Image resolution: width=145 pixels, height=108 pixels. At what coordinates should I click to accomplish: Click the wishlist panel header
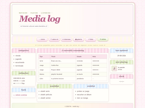click(91, 86)
